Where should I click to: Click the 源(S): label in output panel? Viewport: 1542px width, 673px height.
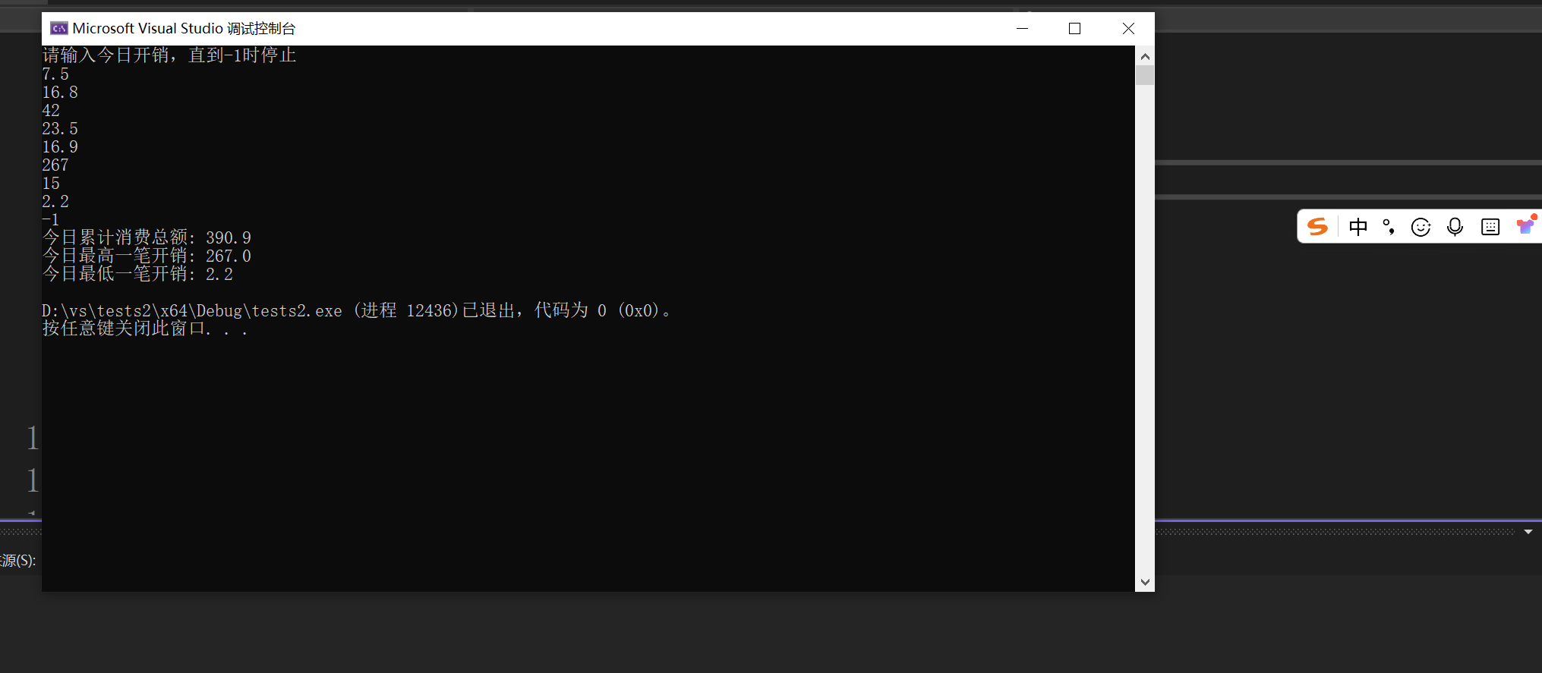pos(18,561)
